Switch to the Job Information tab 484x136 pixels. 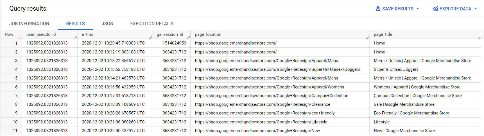29,24
